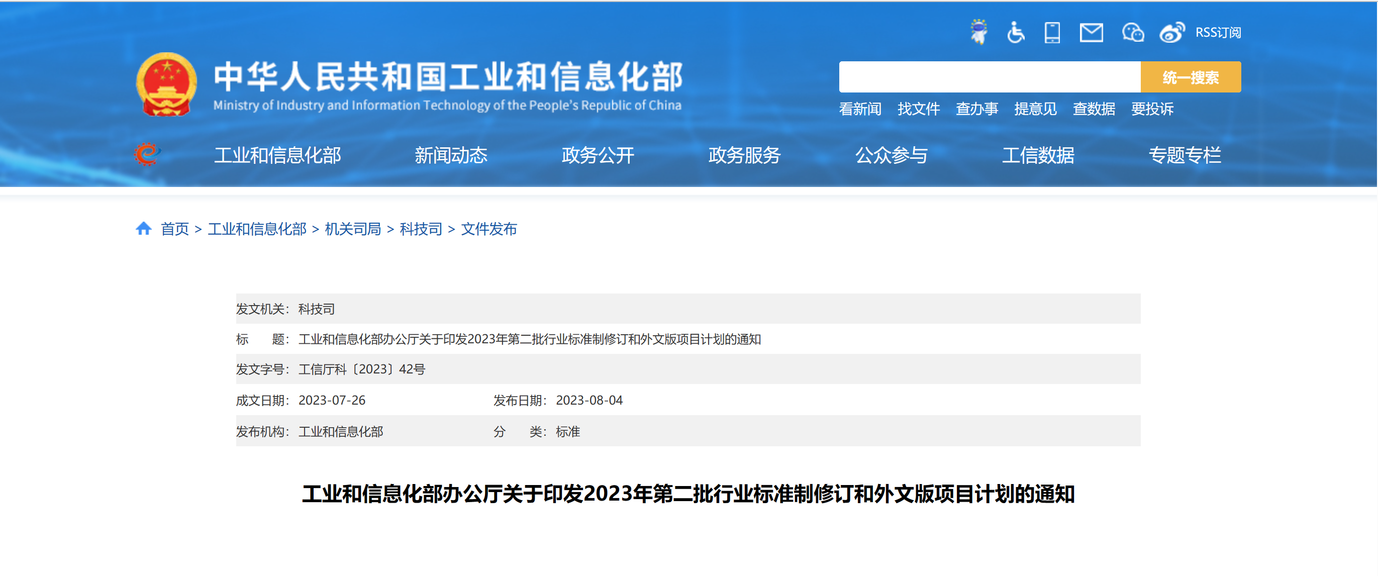
Task: Click the ministry title 中华人民共和国工业和信息化部
Action: (448, 76)
